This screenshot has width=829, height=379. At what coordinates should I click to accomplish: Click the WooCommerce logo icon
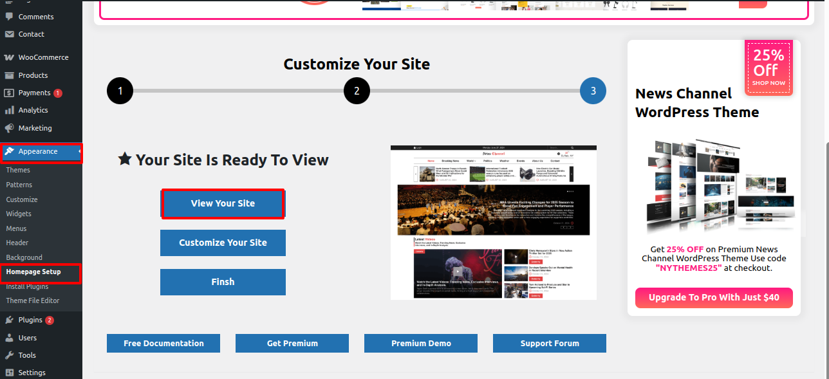[9, 57]
